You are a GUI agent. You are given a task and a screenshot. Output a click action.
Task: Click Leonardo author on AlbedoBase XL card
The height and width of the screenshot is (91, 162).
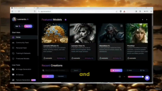[x=104, y=58]
